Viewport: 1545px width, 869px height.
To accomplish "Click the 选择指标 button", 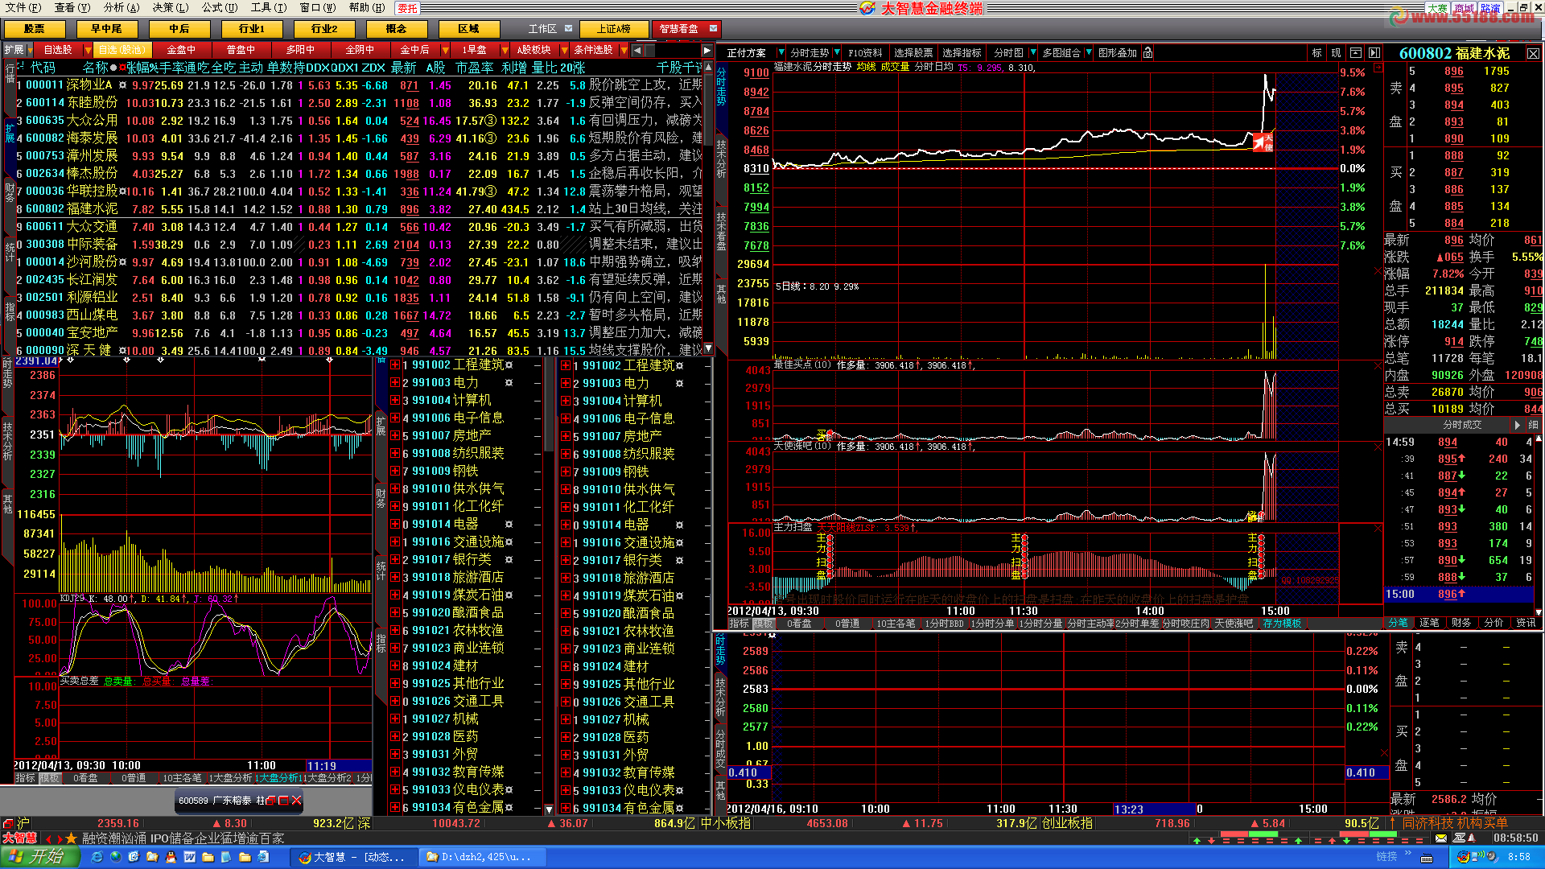I will 962,53.
